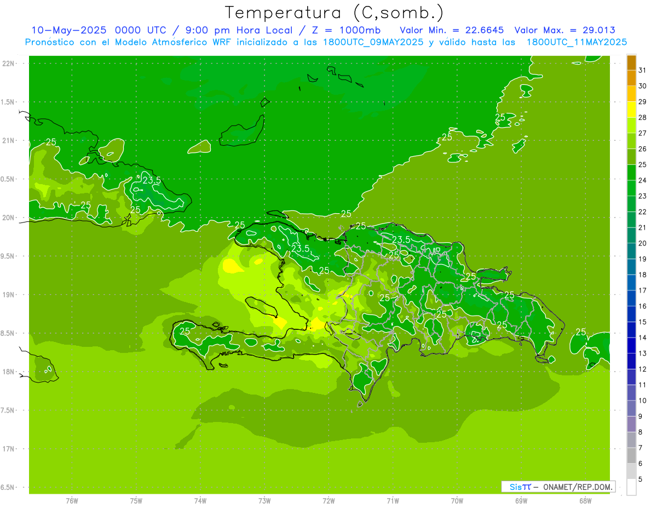Click the '31' value on the color scale

[x=642, y=70]
